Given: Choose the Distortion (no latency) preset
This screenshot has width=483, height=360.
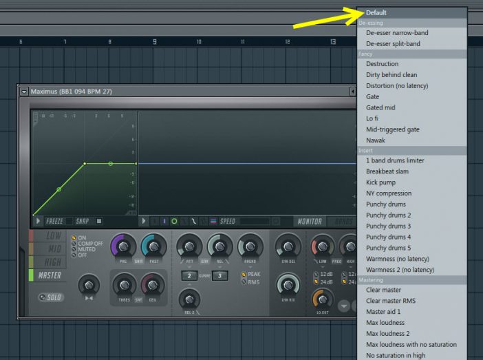Looking at the screenshot, I should pos(412,85).
